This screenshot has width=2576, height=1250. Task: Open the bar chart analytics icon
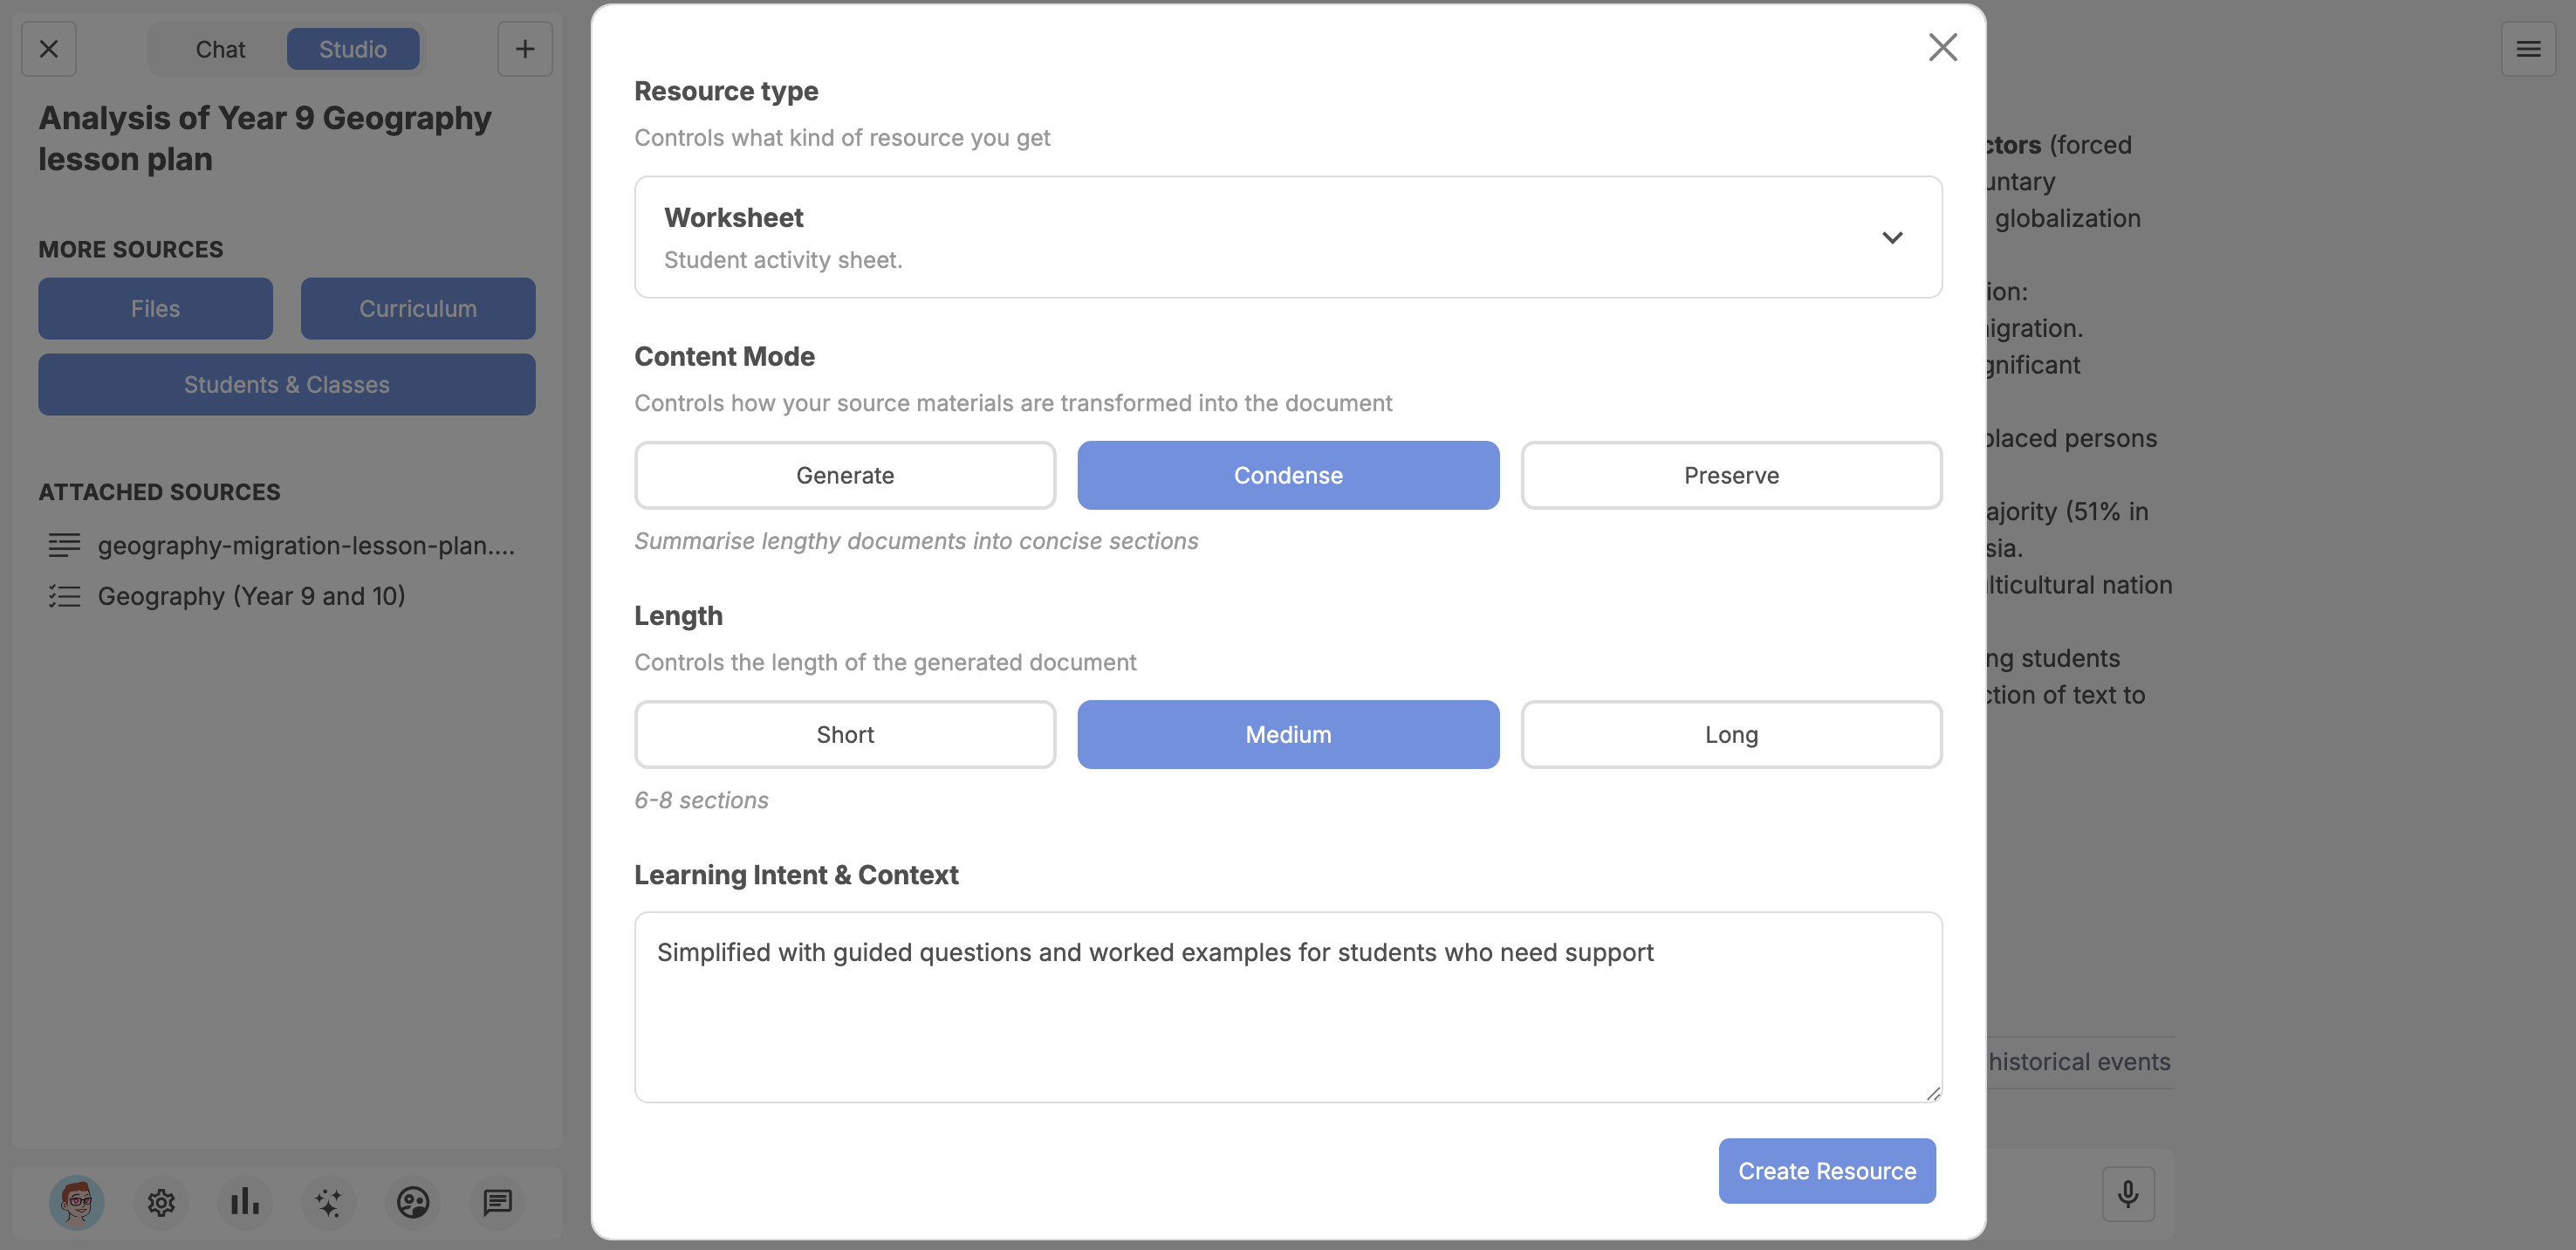pyautogui.click(x=245, y=1202)
